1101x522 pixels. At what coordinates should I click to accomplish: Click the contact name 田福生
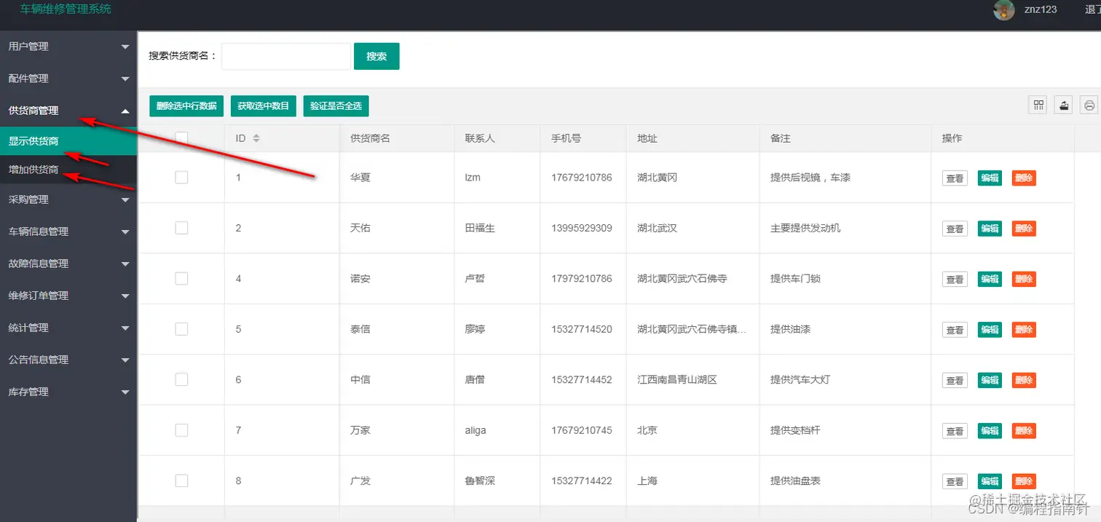click(x=480, y=228)
